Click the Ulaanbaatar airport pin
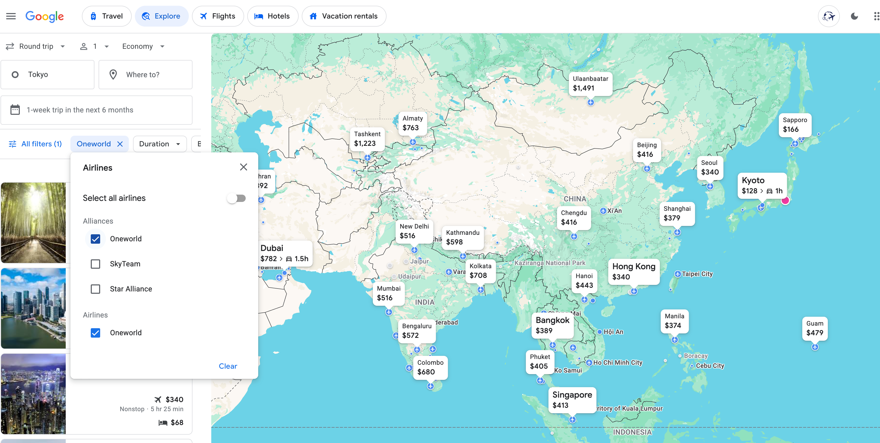The height and width of the screenshot is (443, 880). pyautogui.click(x=590, y=102)
